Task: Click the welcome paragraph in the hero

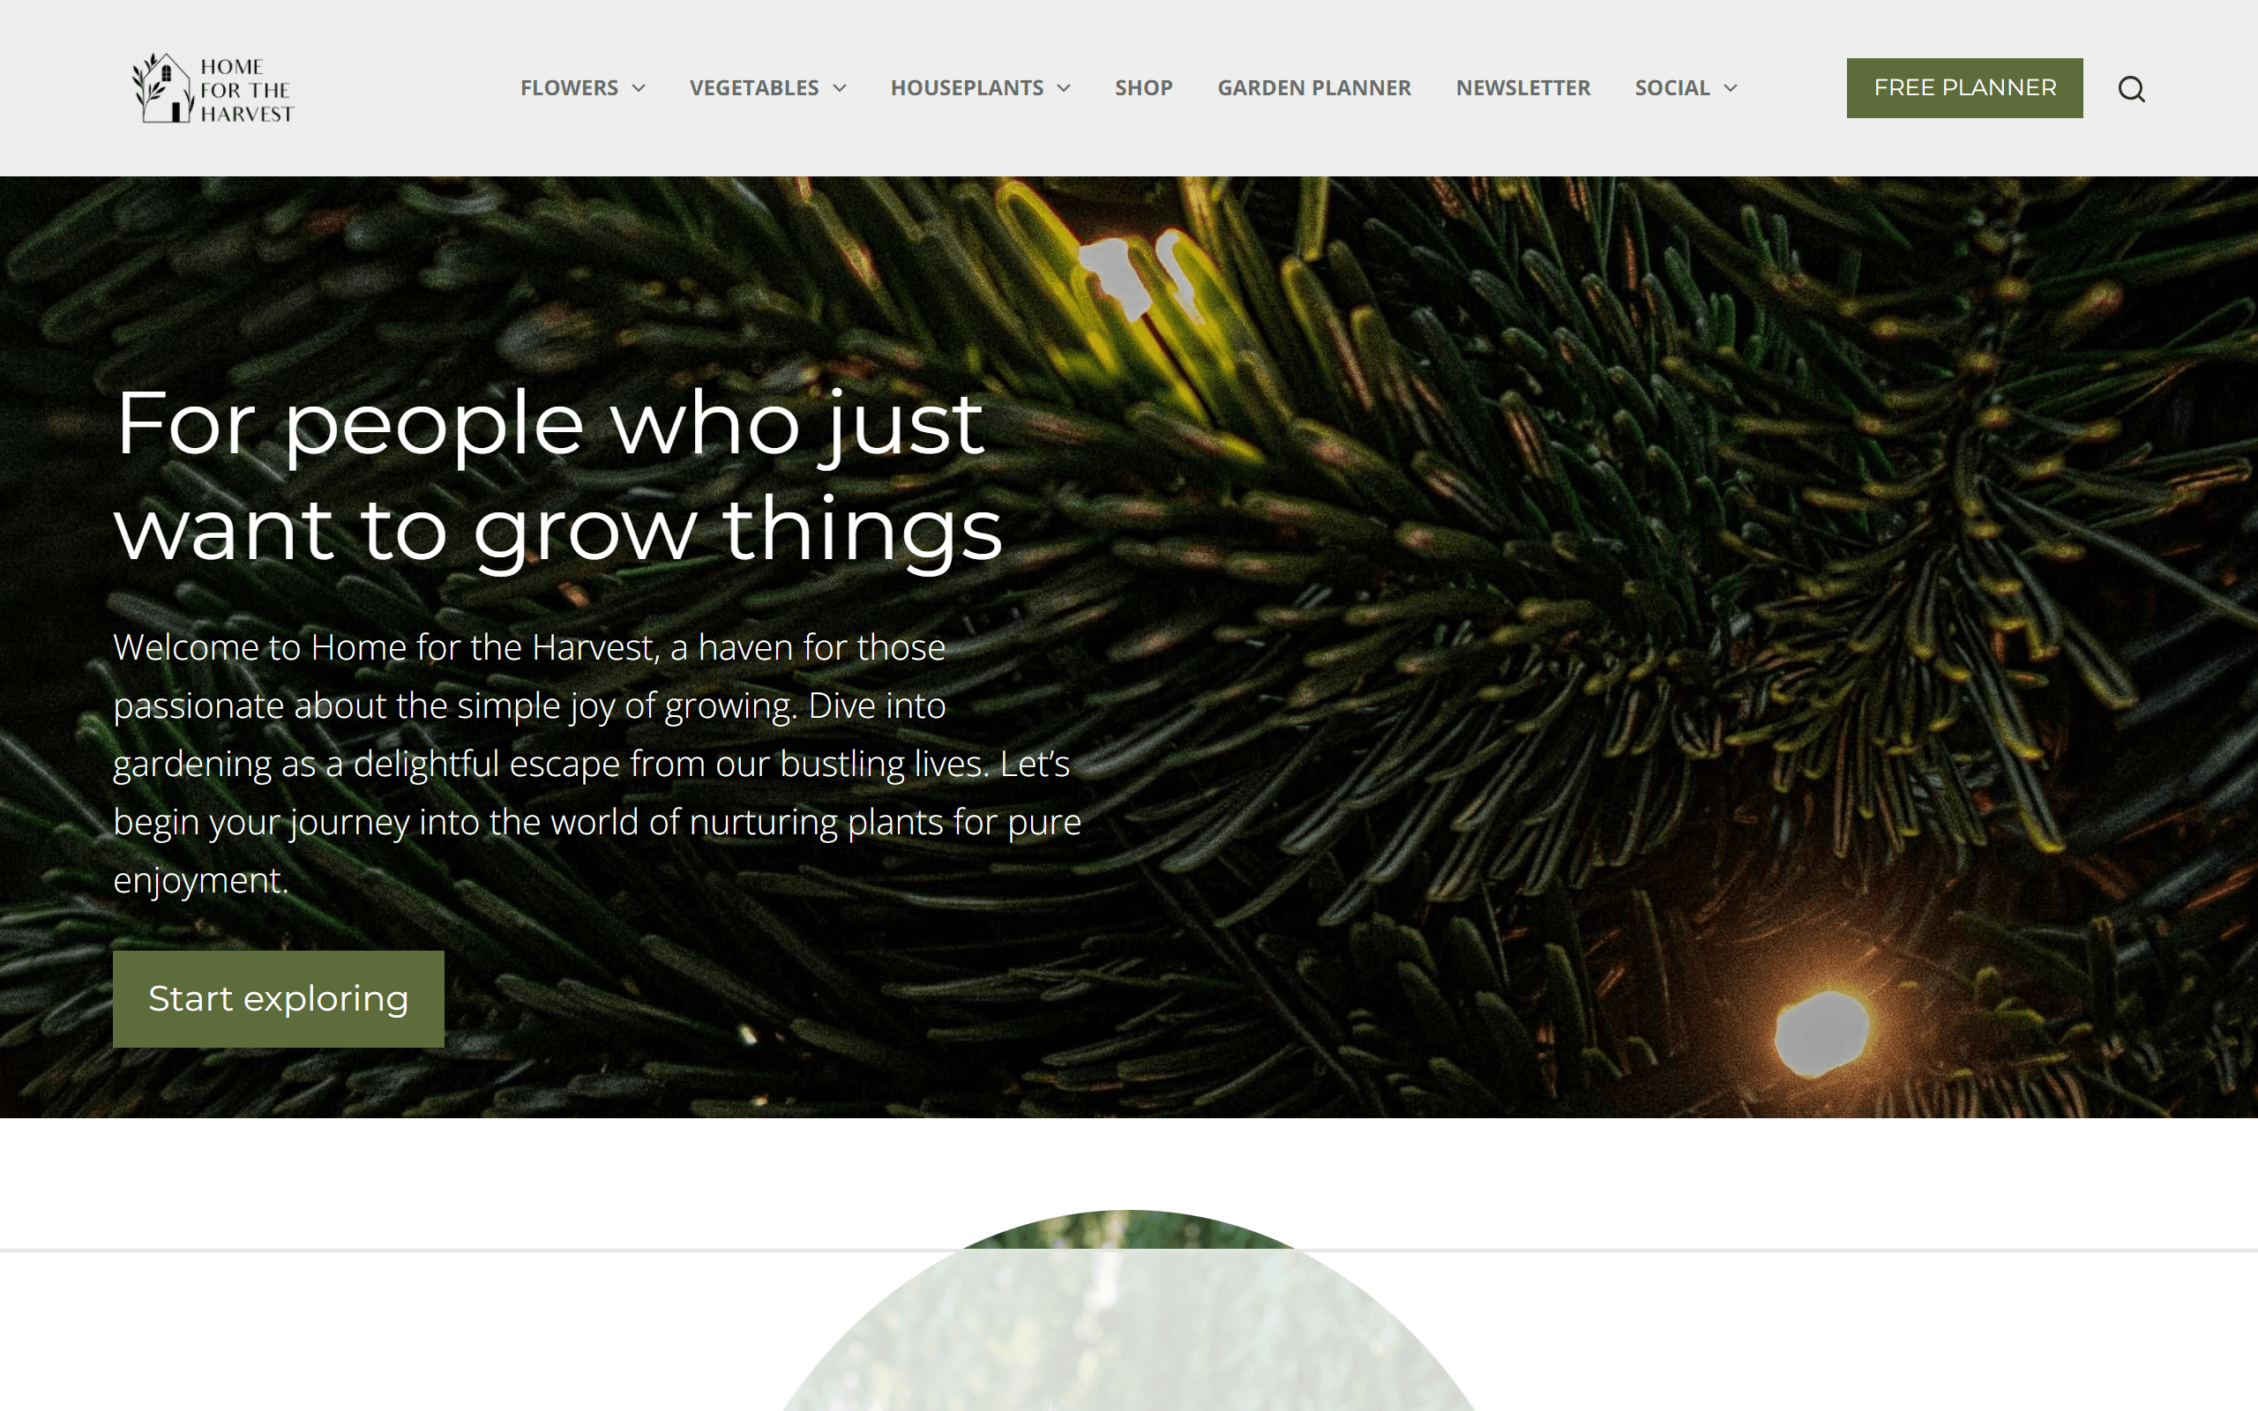Action: click(x=597, y=764)
